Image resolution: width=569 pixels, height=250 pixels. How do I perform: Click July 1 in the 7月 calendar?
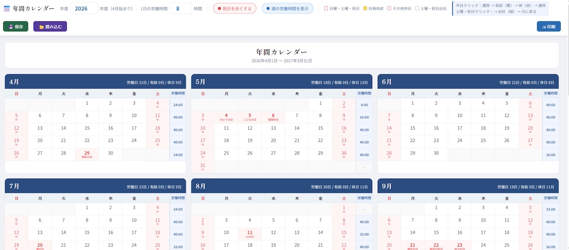pos(87,209)
